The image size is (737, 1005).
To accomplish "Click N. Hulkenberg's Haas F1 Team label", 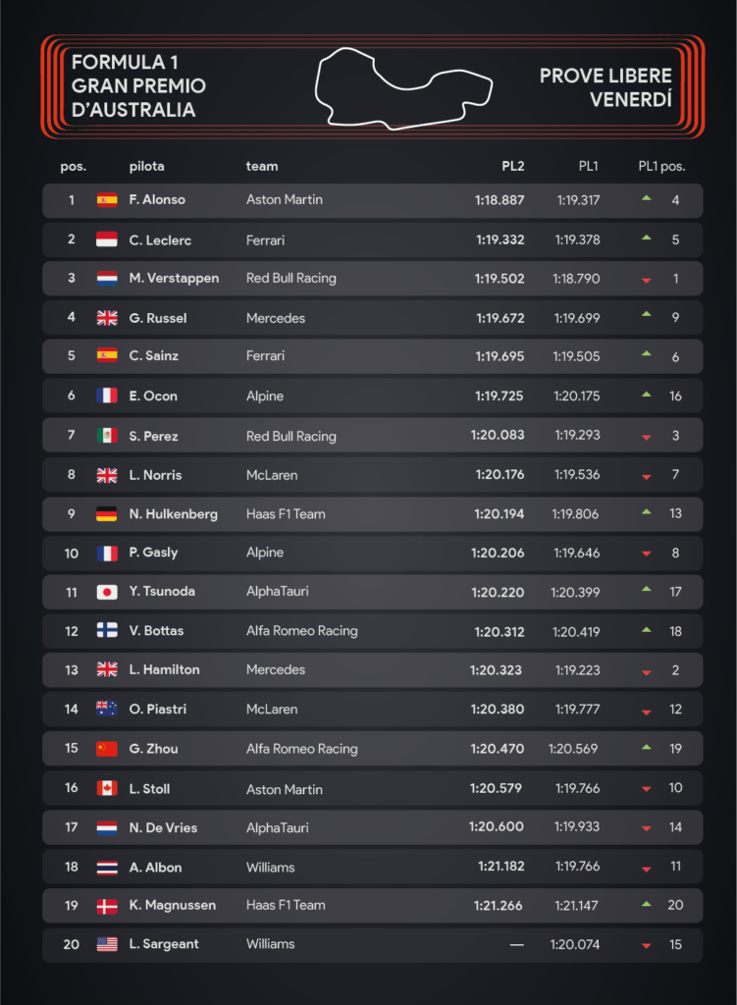I will pyautogui.click(x=286, y=514).
